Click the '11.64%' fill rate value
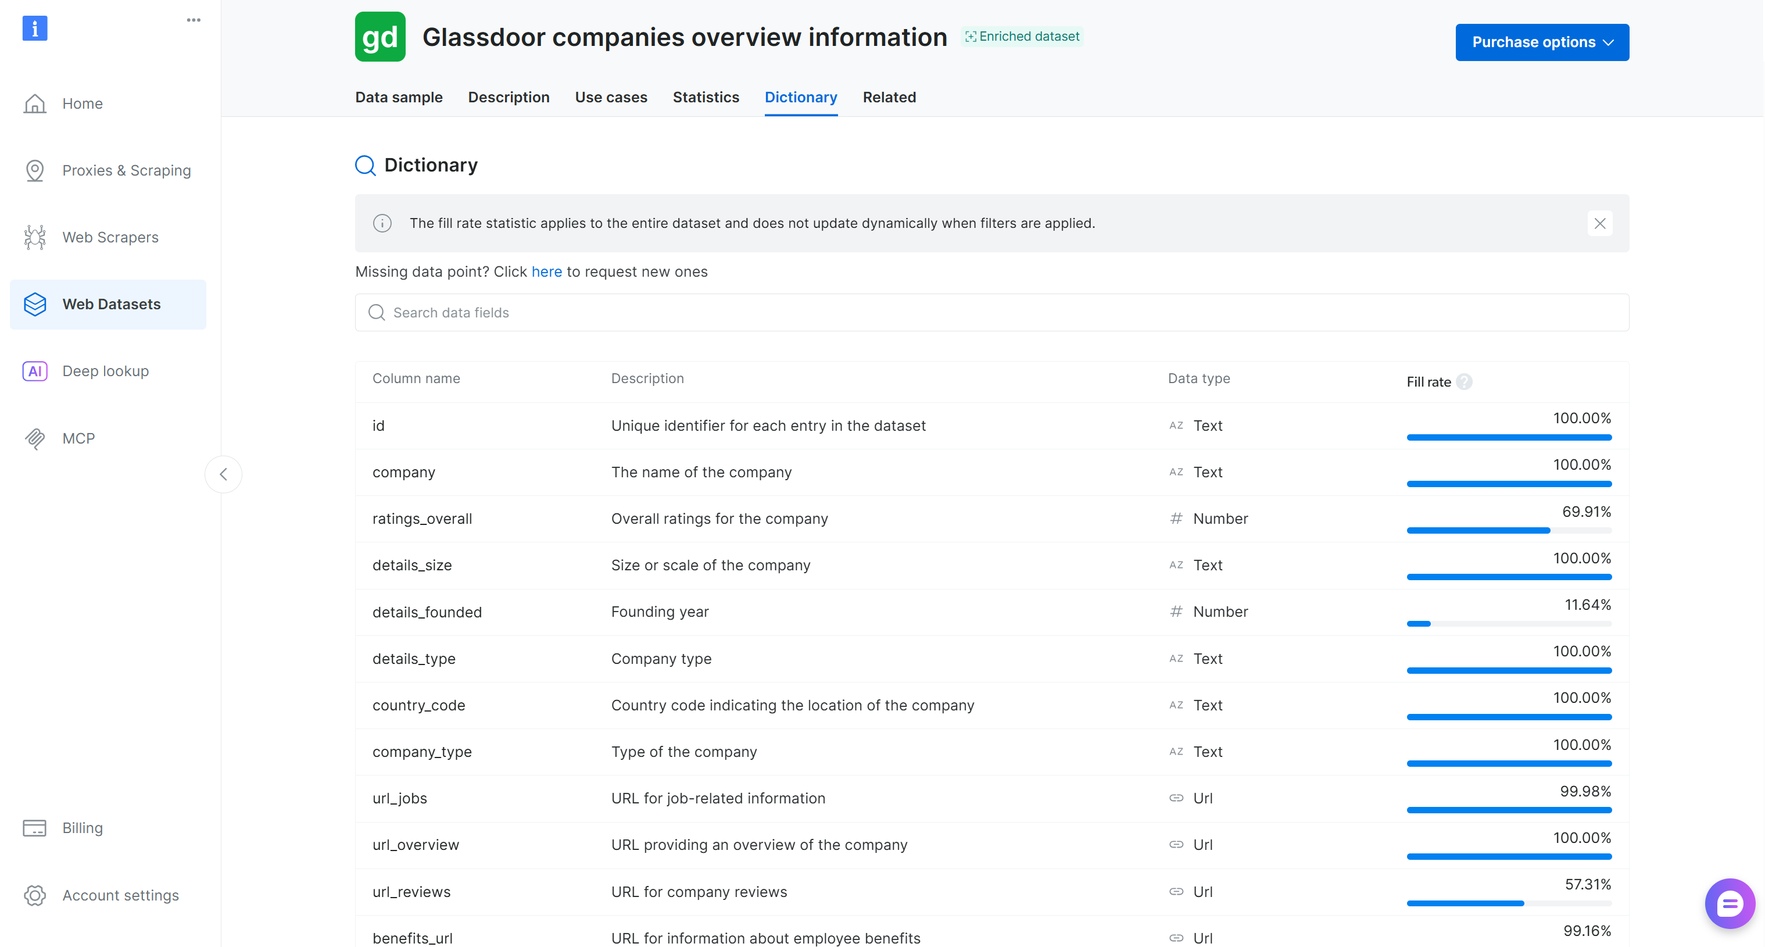Viewport: 1765px width, 947px height. point(1588,605)
